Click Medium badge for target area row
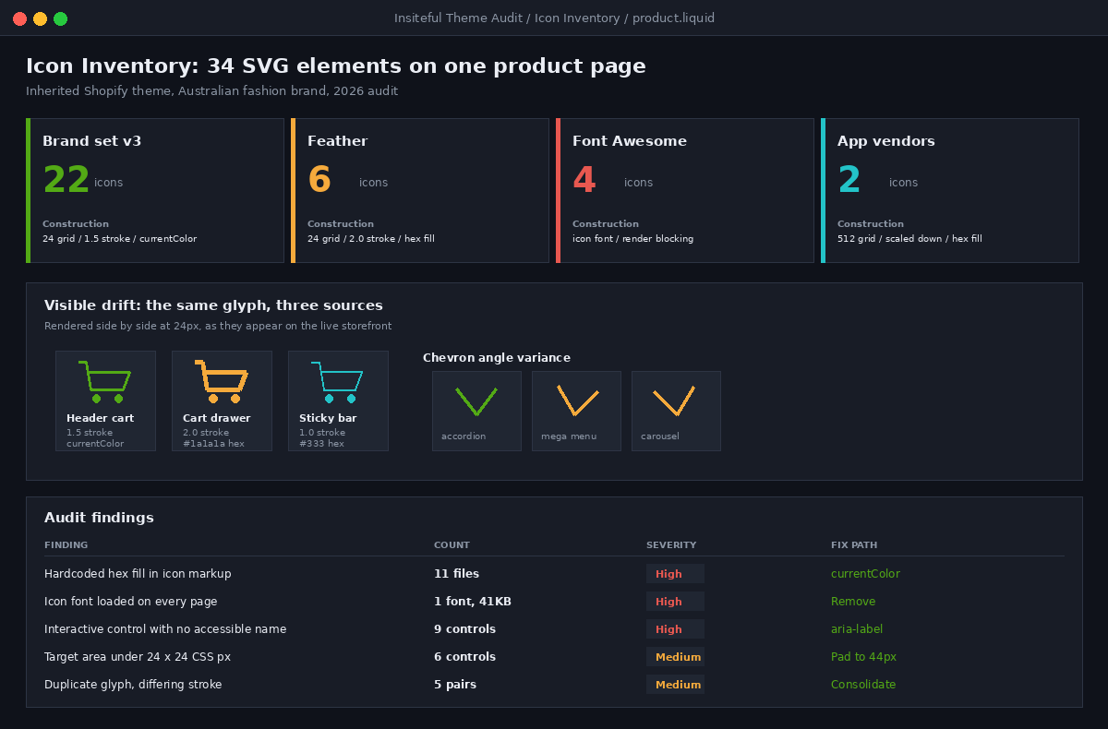The height and width of the screenshot is (729, 1108). tap(675, 657)
